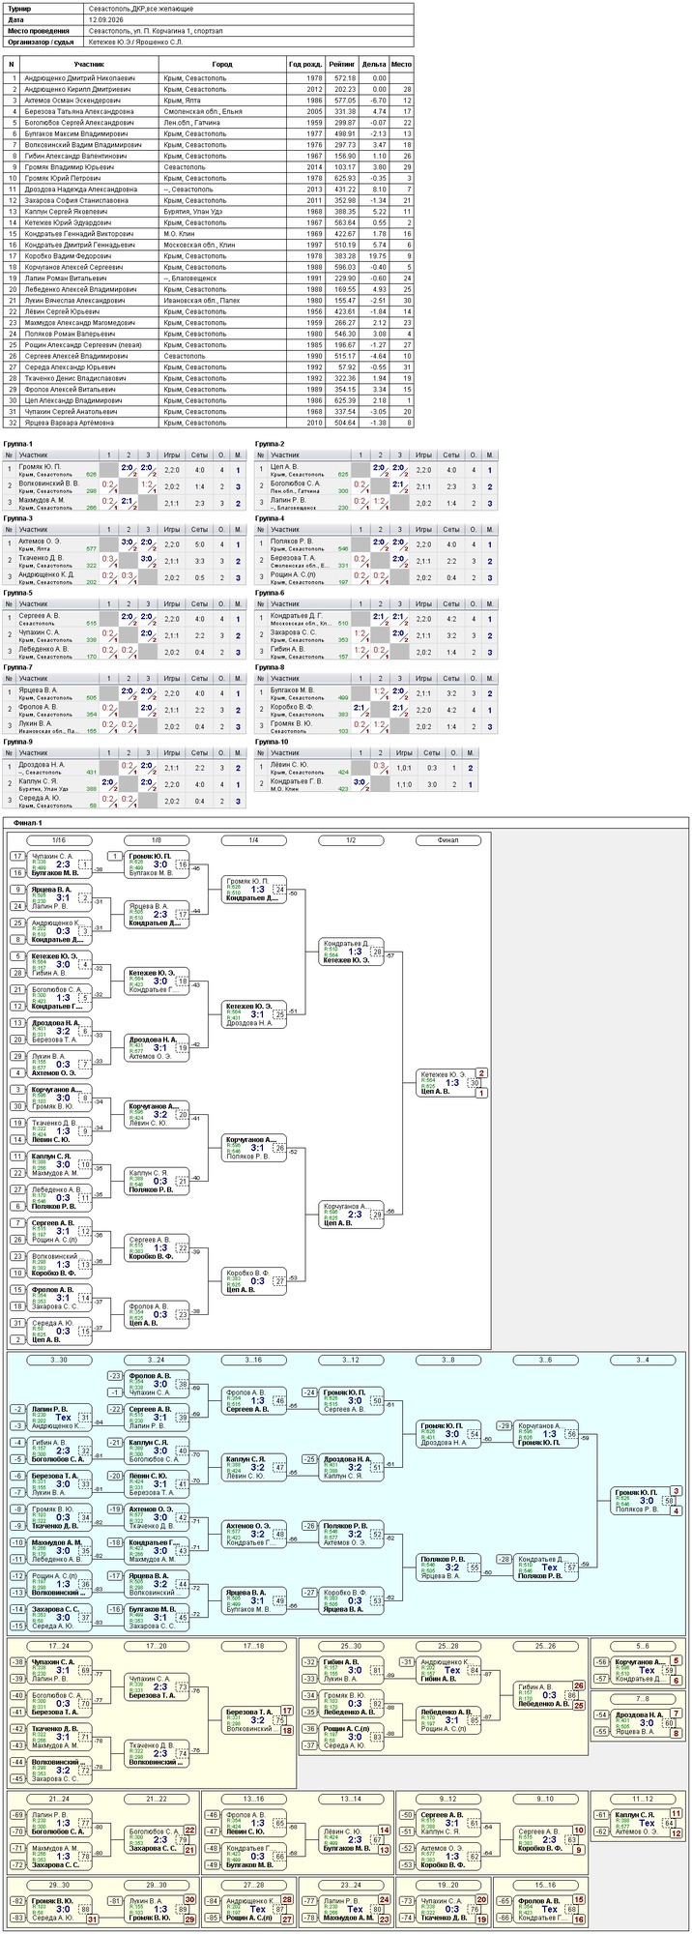Select 'Кетежев Юрий Эдуардович' in the participant table
The image size is (692, 1934).
coord(69,222)
